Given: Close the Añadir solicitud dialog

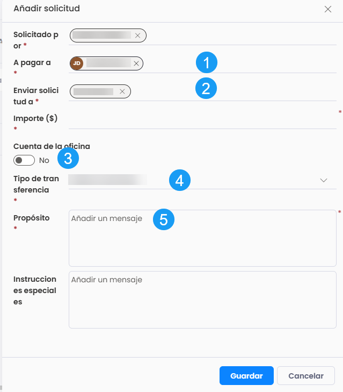Looking at the screenshot, I should coord(328,9).
